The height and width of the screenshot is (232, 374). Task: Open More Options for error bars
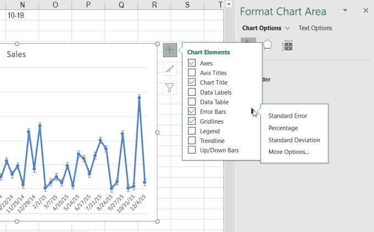[288, 152]
